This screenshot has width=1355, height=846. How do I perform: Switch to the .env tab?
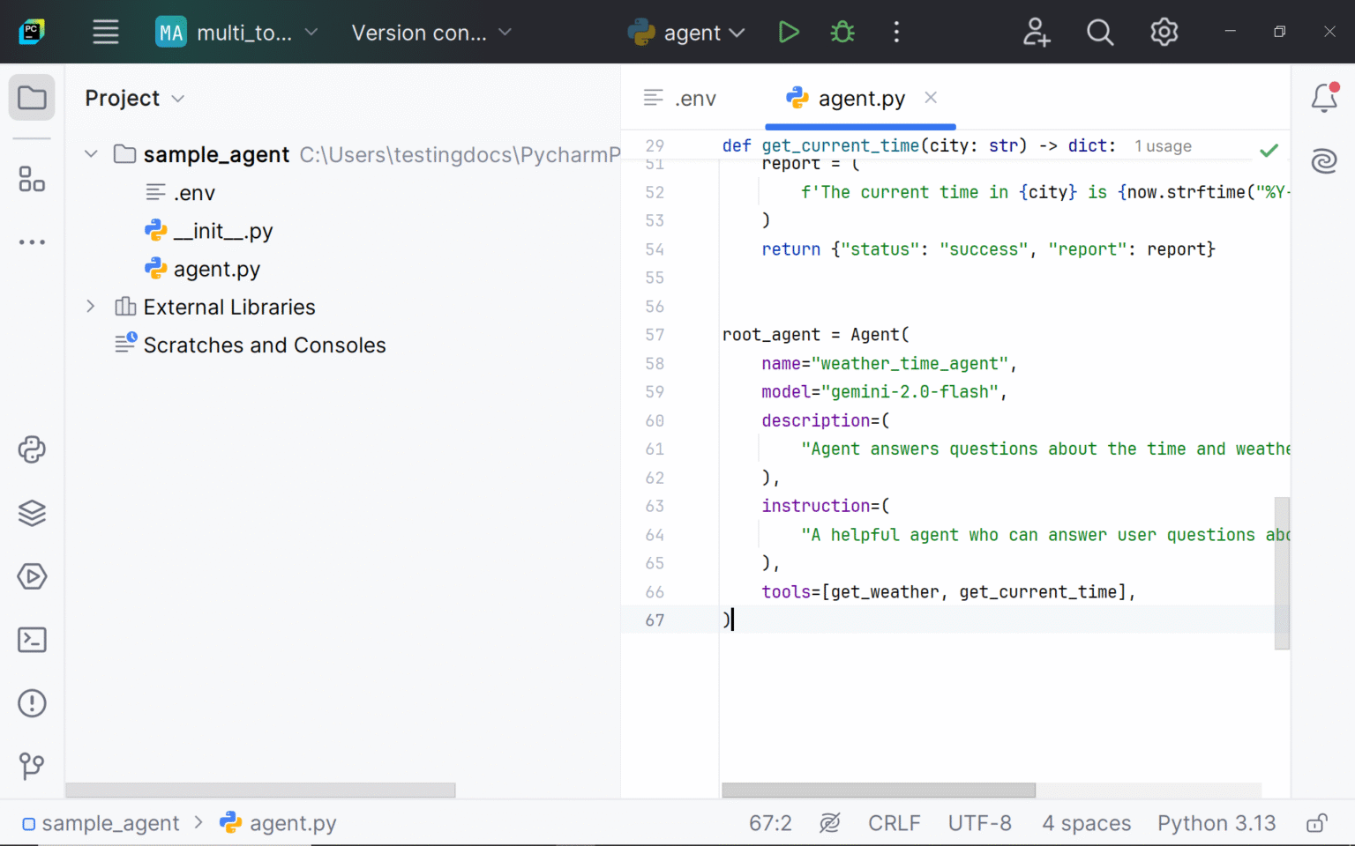(694, 98)
